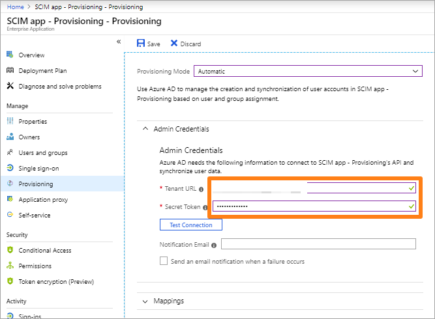Image resolution: width=435 pixels, height=319 pixels.
Task: Click in the Secret Token field
Action: coord(314,206)
